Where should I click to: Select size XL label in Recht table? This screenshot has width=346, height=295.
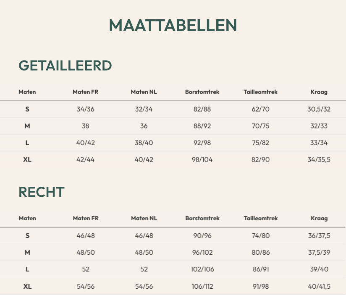click(27, 287)
